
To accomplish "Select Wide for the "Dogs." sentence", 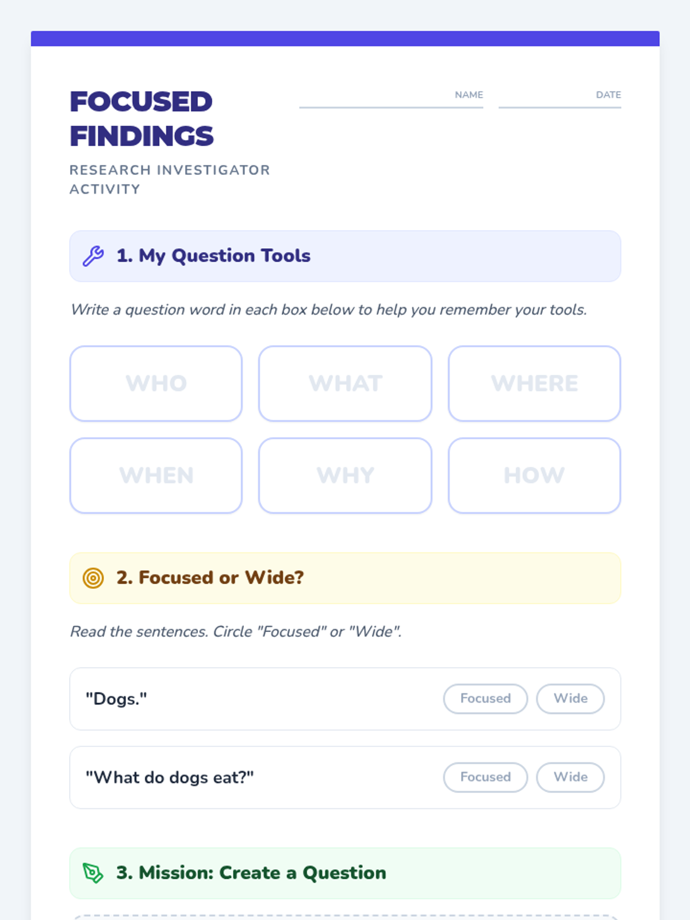I will [570, 699].
